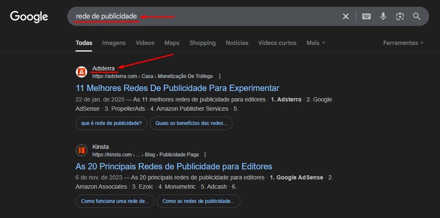
Task: Open As 20 Principais Redes de Publicidade link
Action: (174, 166)
